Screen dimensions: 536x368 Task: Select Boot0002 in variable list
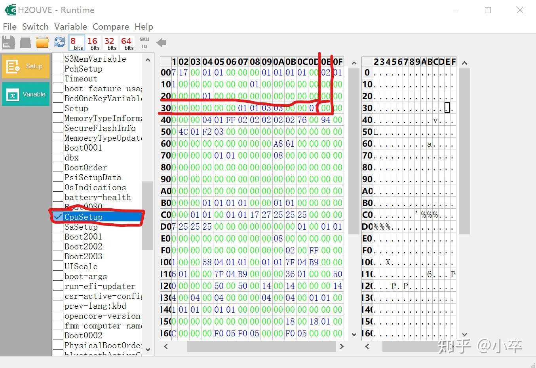pos(83,335)
